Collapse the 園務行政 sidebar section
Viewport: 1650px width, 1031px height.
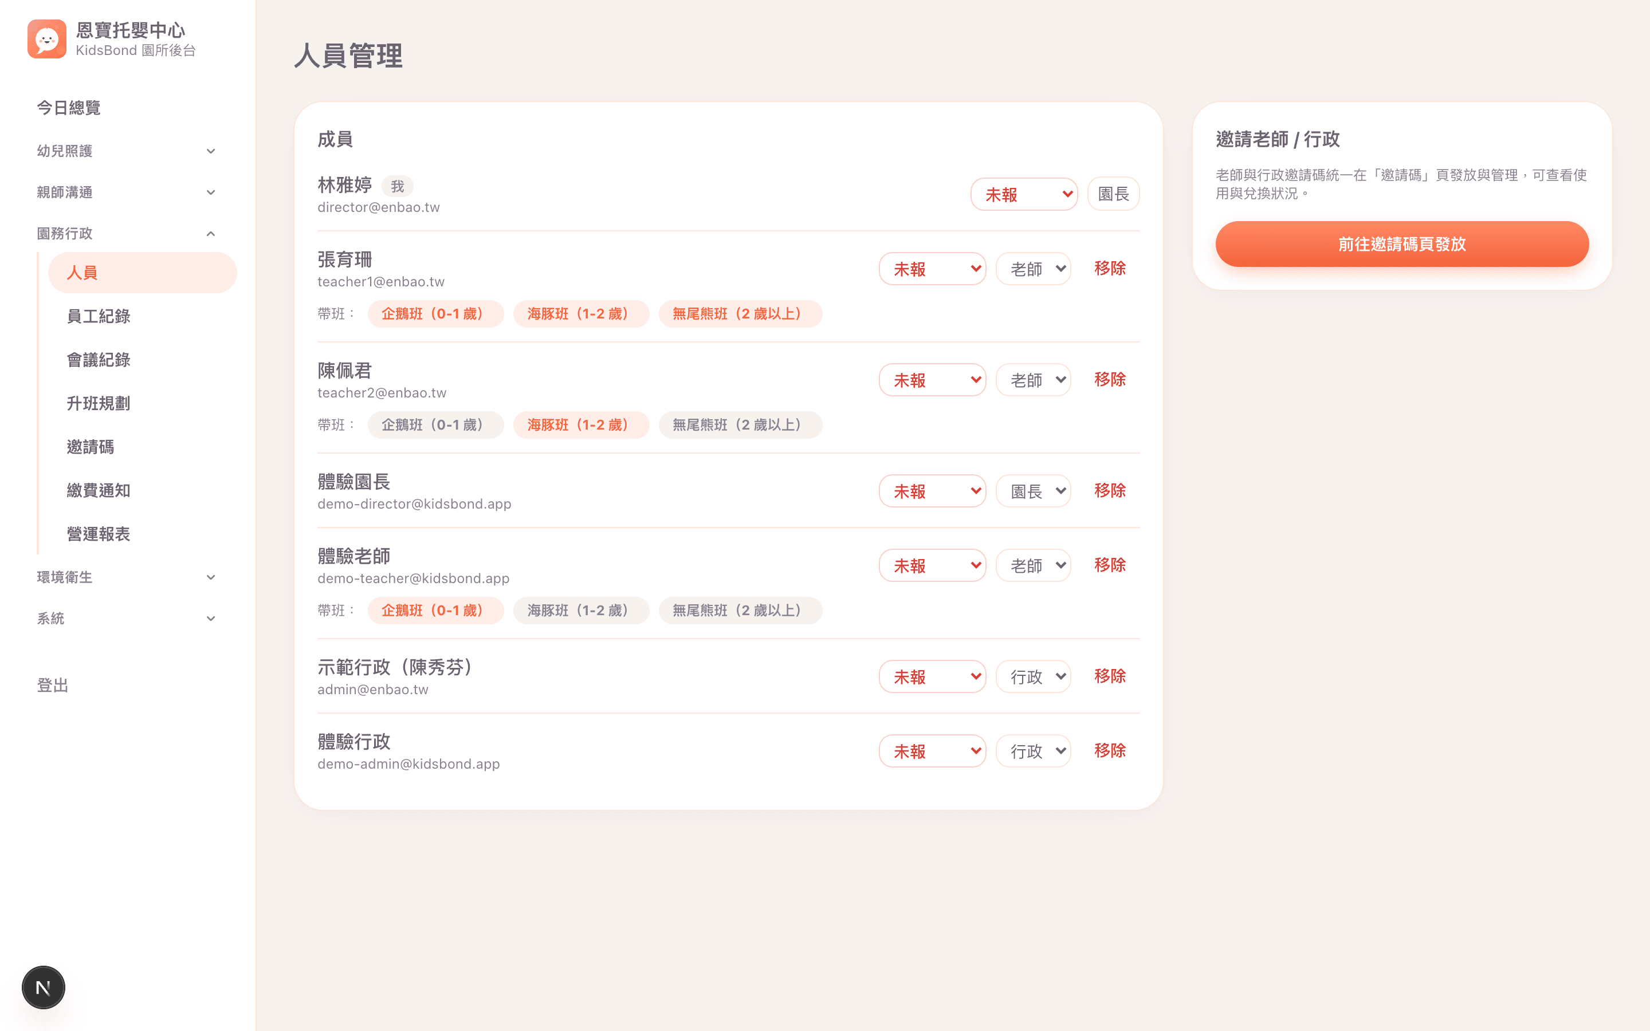127,233
